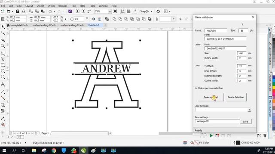Open the outline width dropdown in property bar

click(x=173, y=19)
